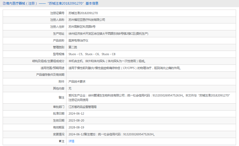Select approval date 2024-06-12
Image resolution: width=239 pixels, height=146 pixels.
tap(76, 113)
